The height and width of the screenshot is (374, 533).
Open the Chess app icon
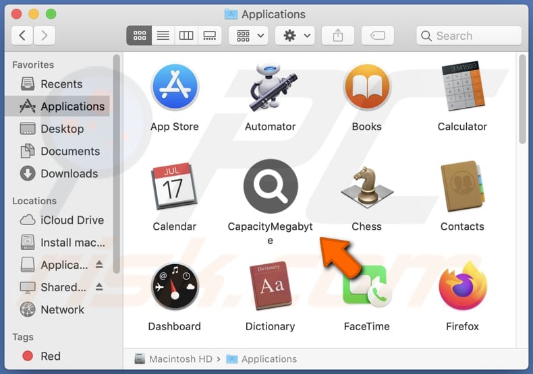click(367, 186)
